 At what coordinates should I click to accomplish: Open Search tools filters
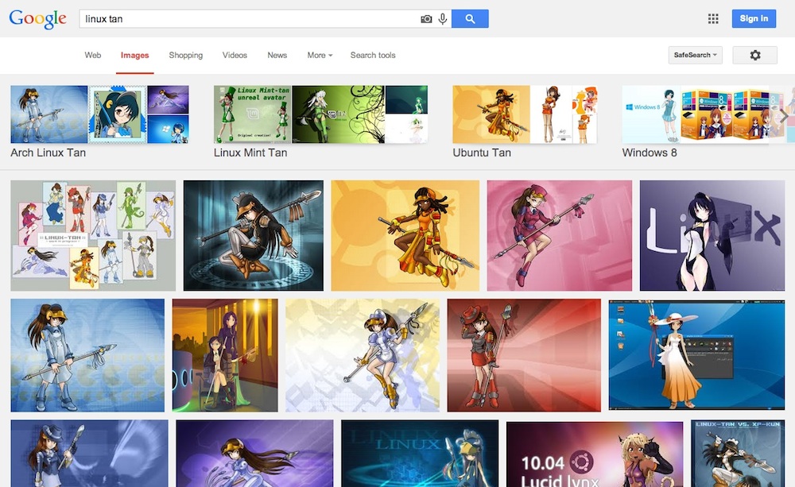[x=373, y=56]
